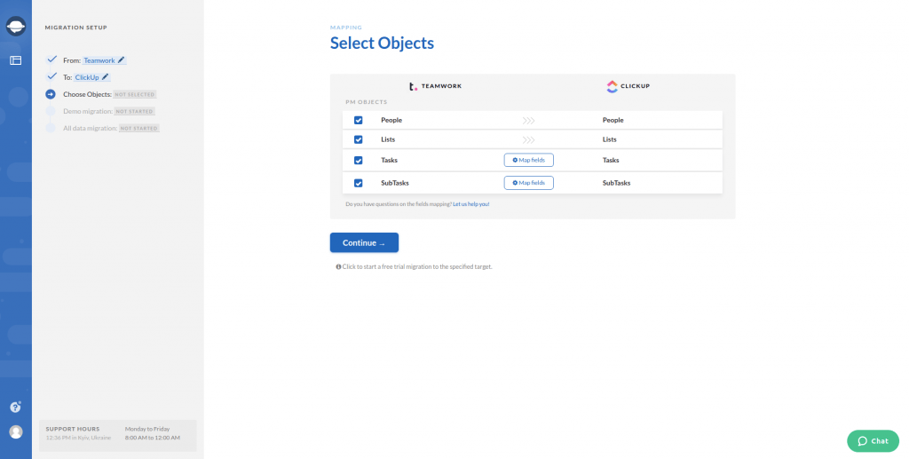The image size is (909, 459).
Task: Click the 'PM OBJECTS' section label
Action: tap(367, 102)
